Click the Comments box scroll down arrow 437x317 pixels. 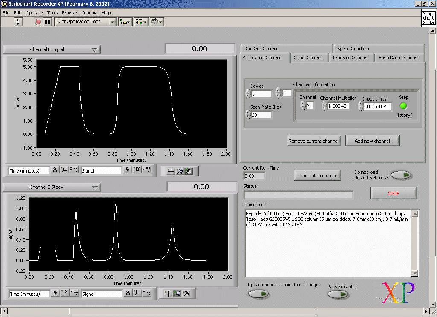[x=415, y=273]
